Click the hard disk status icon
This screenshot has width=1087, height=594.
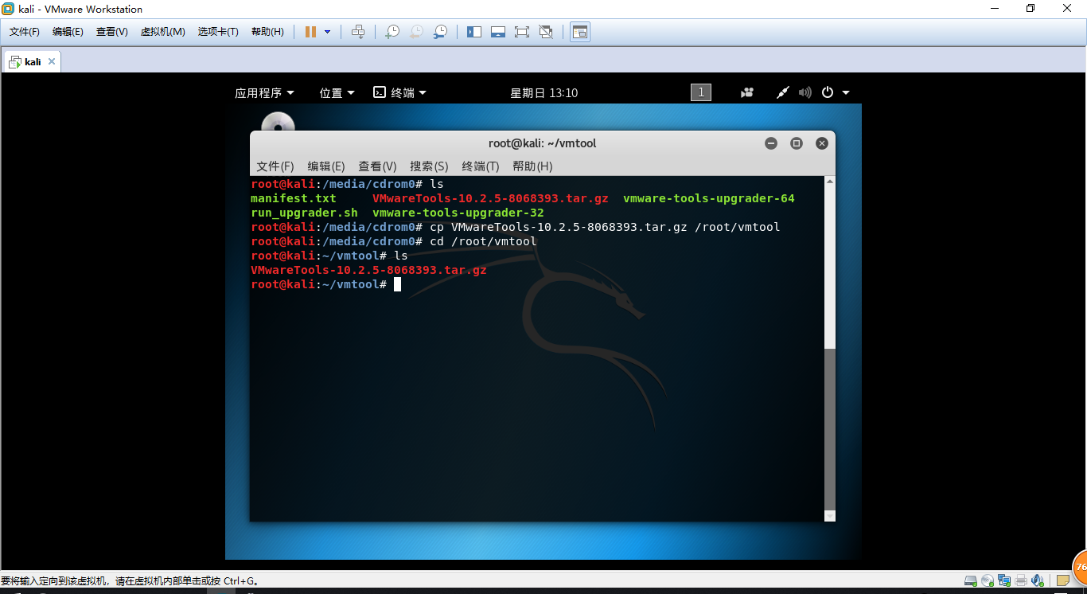pyautogui.click(x=970, y=580)
